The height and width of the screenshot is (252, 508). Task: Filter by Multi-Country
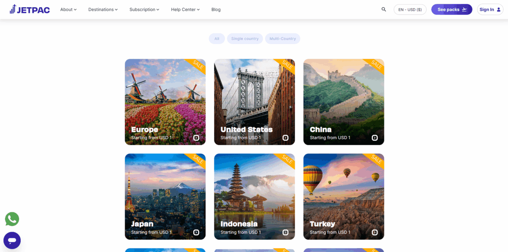pos(283,38)
